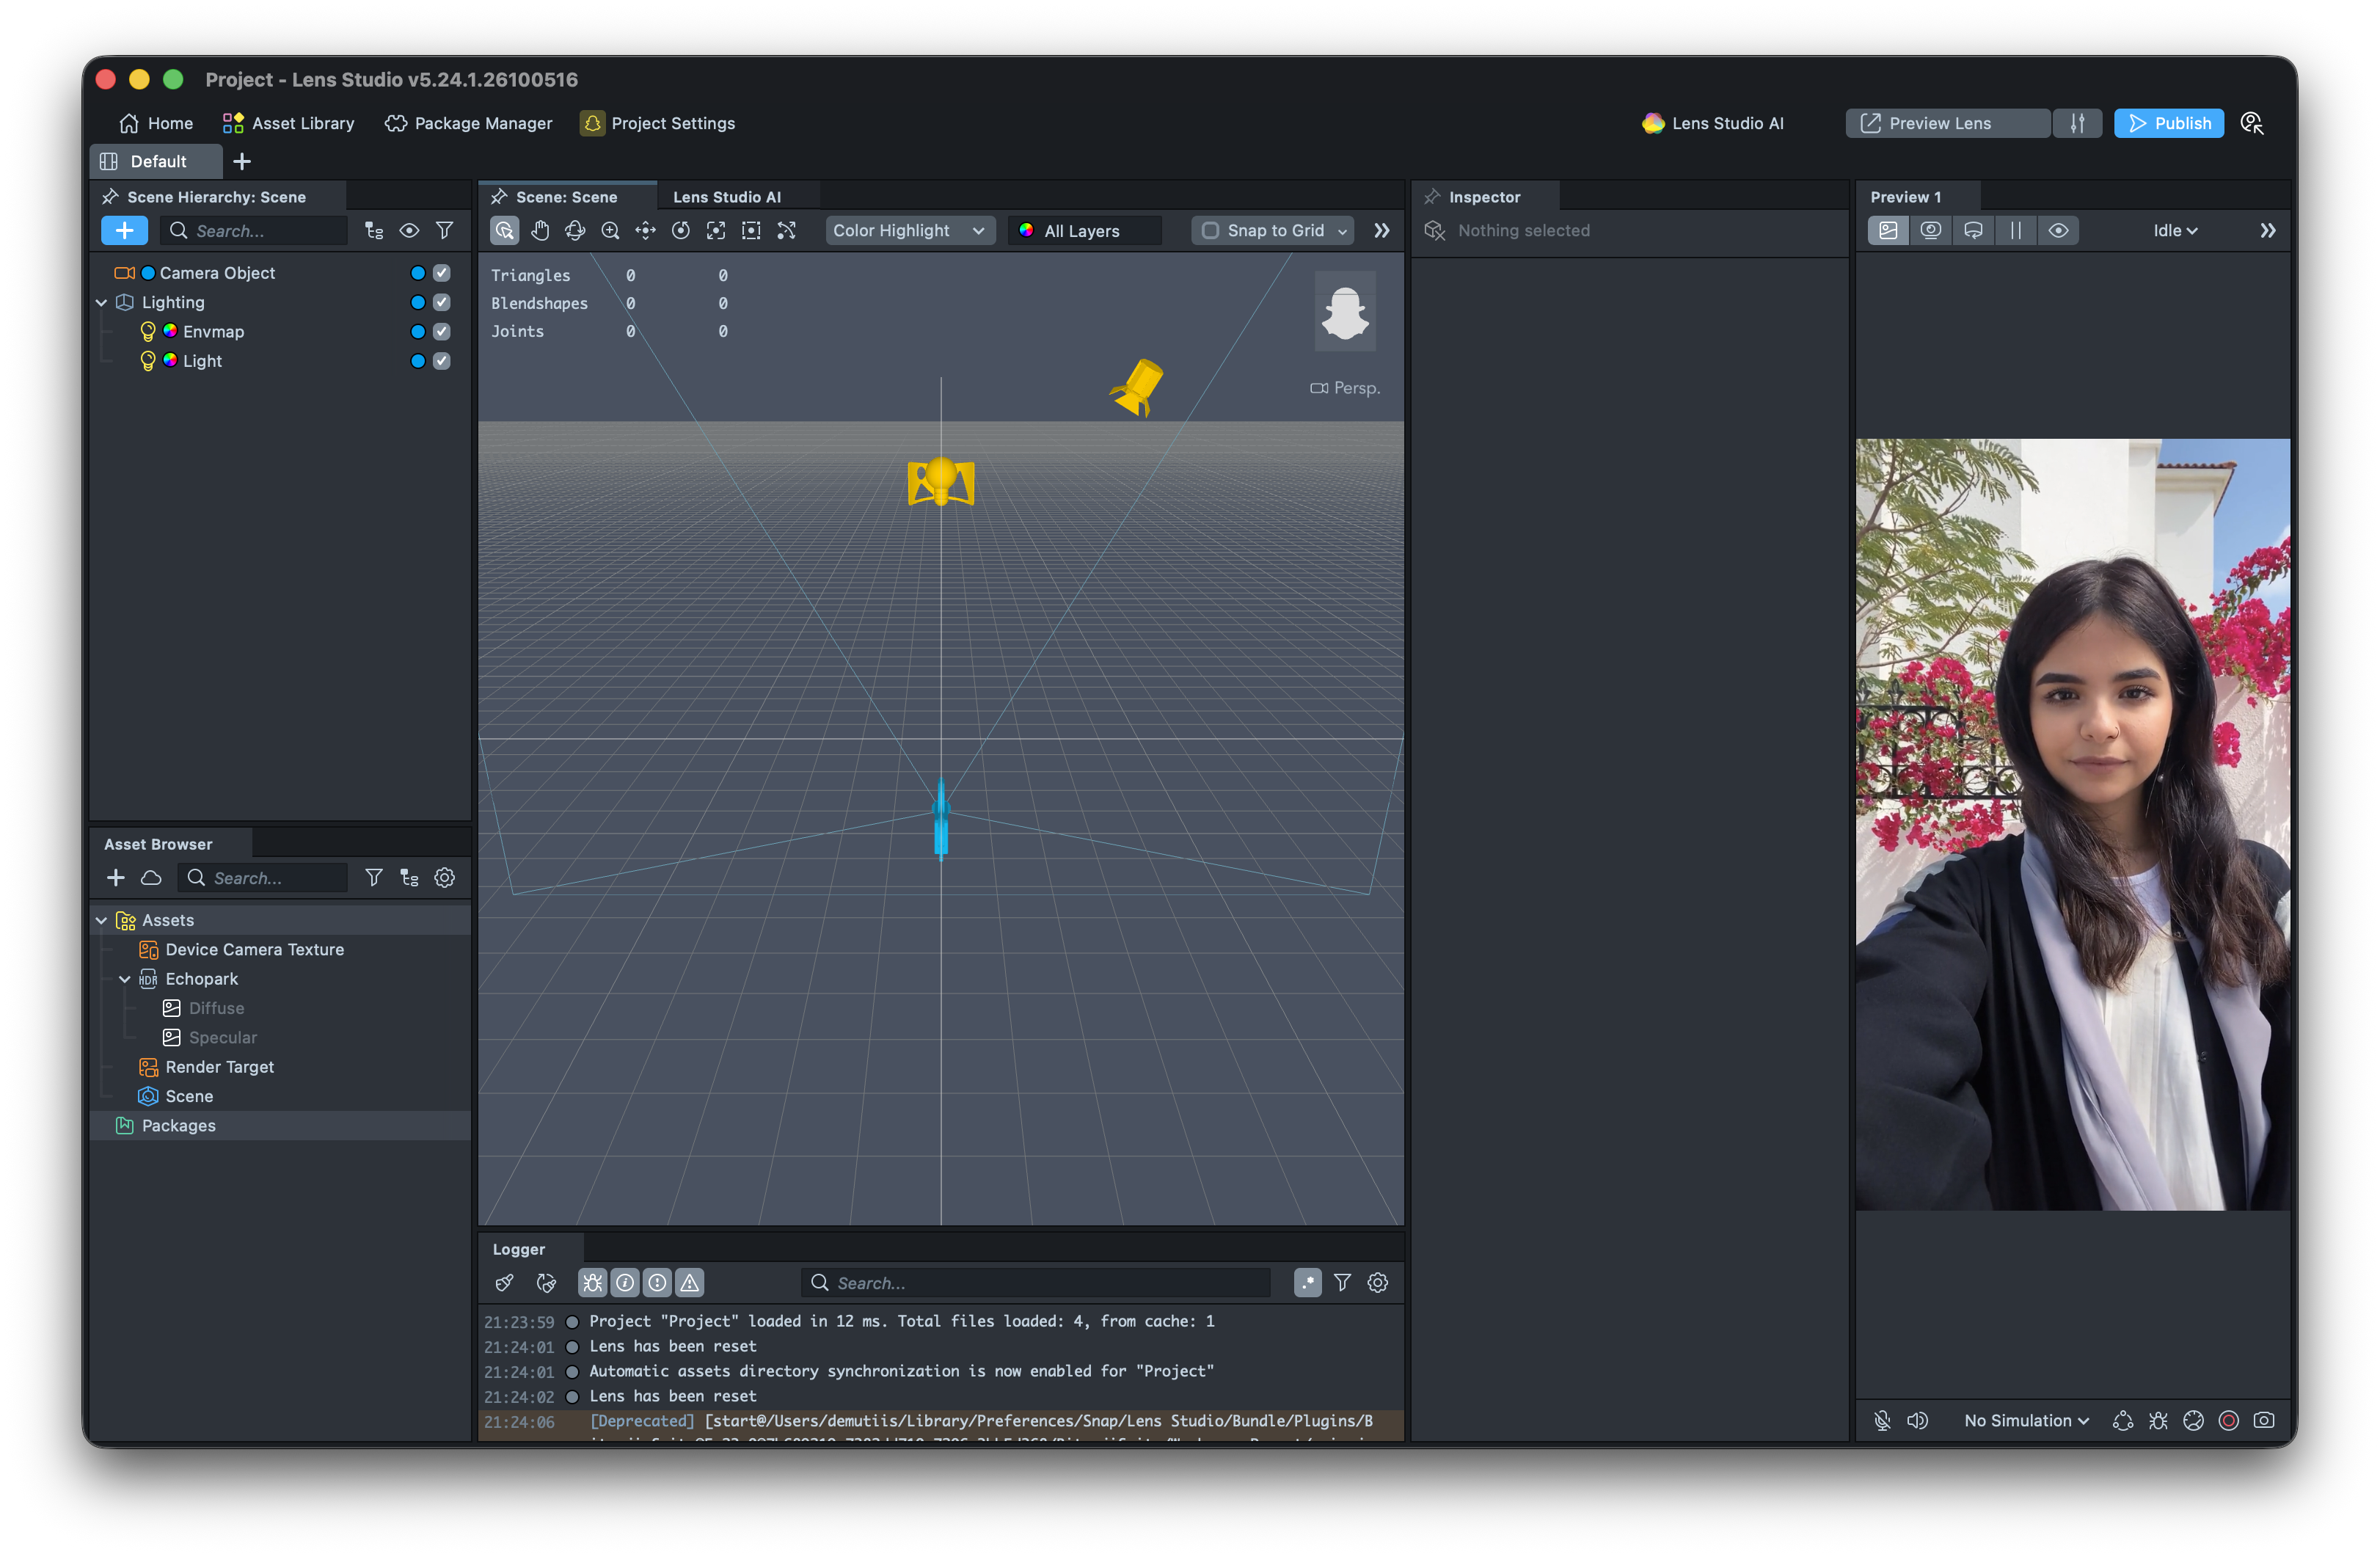Click the Snapchat ghost icon in viewport
The width and height of the screenshot is (2380, 1557).
[x=1345, y=312]
